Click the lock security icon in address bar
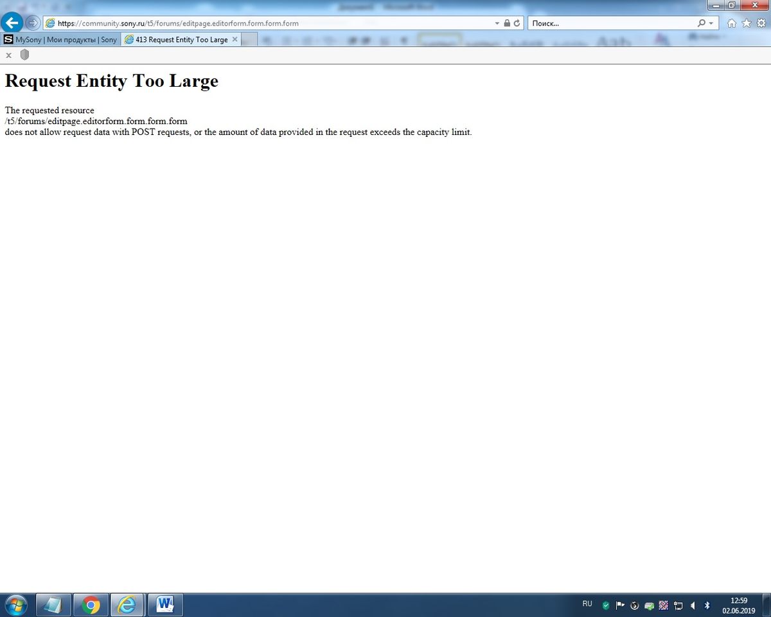This screenshot has height=617, width=771. [507, 23]
